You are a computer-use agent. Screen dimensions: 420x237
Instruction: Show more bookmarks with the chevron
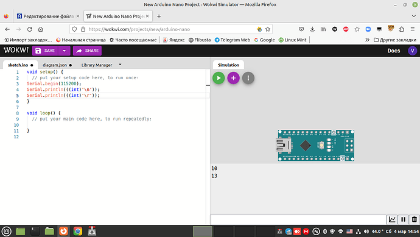(367, 40)
